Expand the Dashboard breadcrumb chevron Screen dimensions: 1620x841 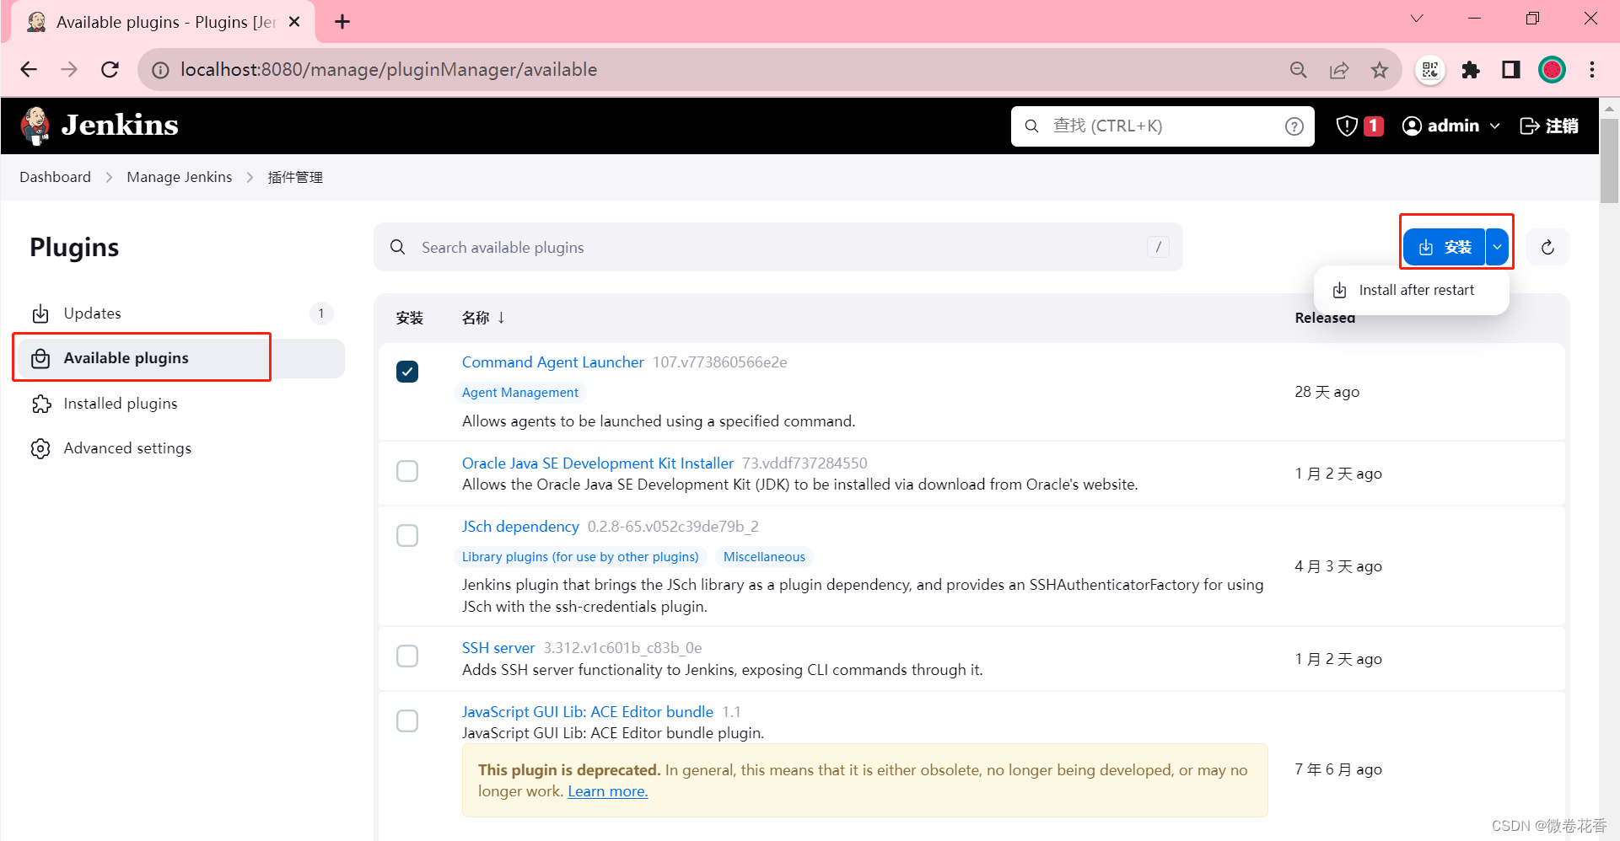tap(109, 177)
